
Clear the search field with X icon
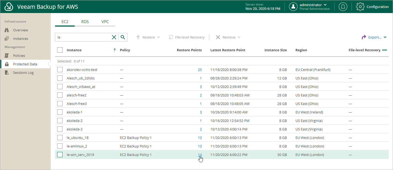click(114, 37)
